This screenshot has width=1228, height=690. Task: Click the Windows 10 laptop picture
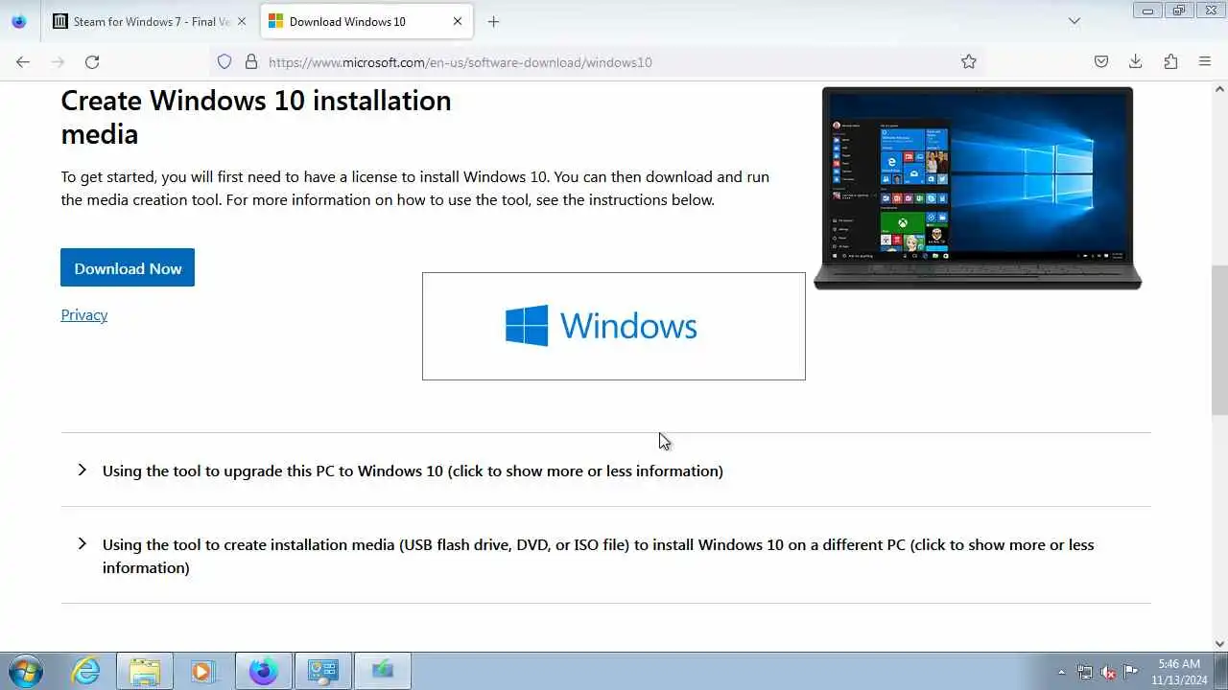[x=978, y=188]
